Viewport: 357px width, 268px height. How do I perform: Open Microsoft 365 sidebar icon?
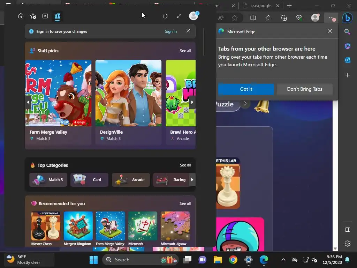[348, 46]
